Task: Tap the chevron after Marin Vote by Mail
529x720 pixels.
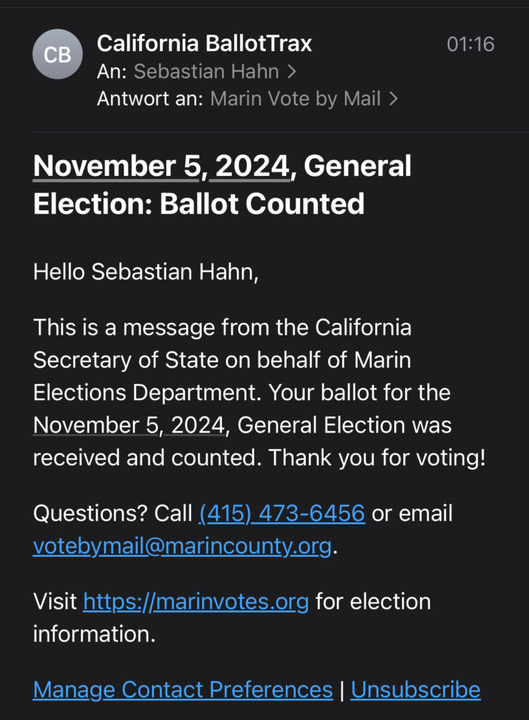Action: [393, 98]
